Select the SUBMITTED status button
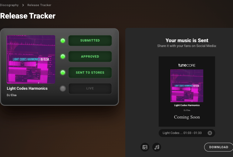The image size is (233, 157). pos(90,41)
